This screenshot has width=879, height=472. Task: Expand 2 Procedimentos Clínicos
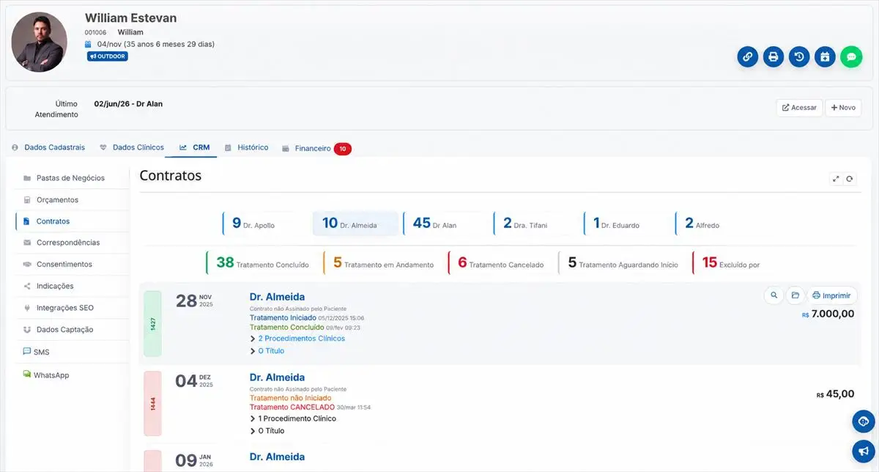pyautogui.click(x=297, y=339)
